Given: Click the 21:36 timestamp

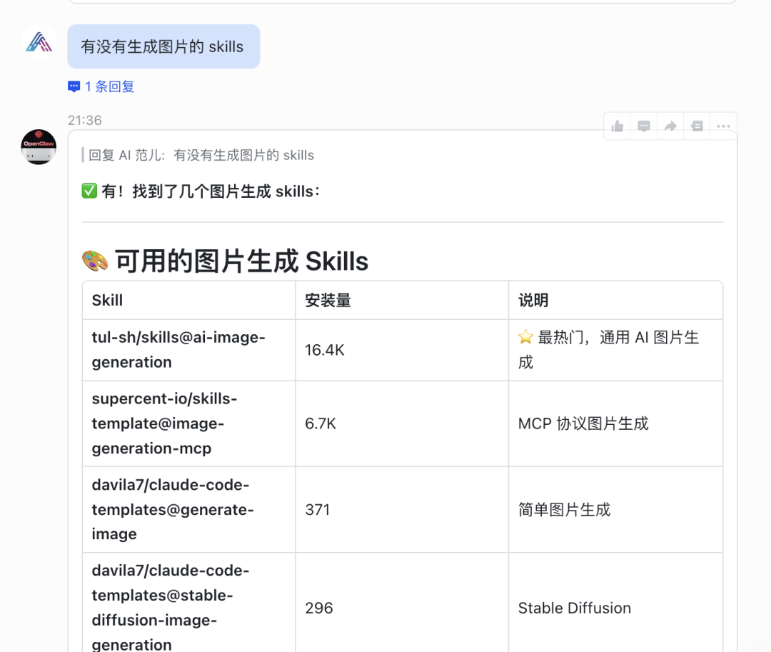Looking at the screenshot, I should (84, 121).
